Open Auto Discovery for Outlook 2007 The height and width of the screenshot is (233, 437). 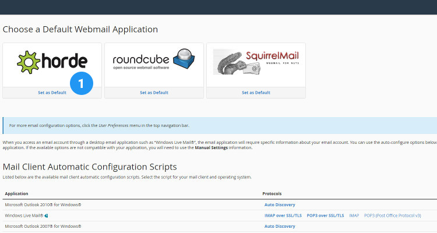click(x=280, y=226)
